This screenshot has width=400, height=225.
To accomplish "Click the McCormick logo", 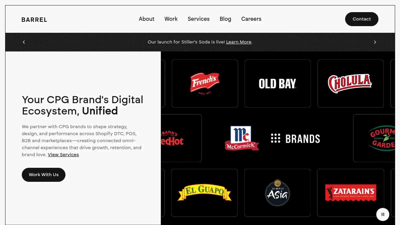I will tap(242, 138).
